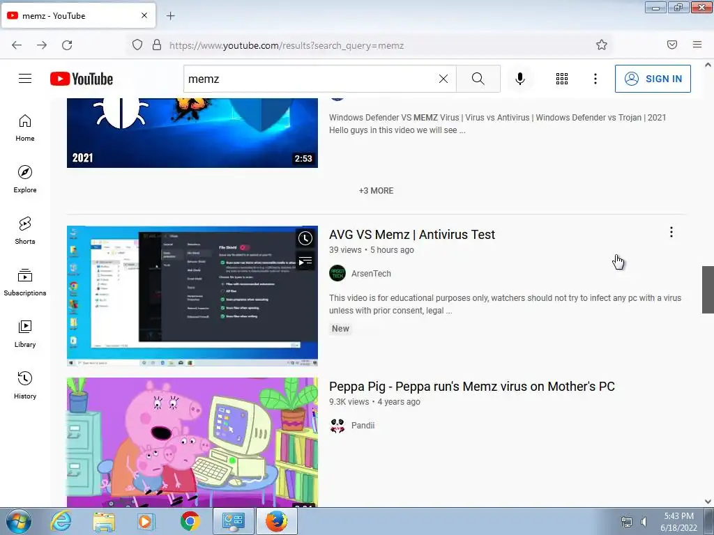Click the page vertical scrollbar thumb
714x535 pixels.
pyautogui.click(x=708, y=290)
